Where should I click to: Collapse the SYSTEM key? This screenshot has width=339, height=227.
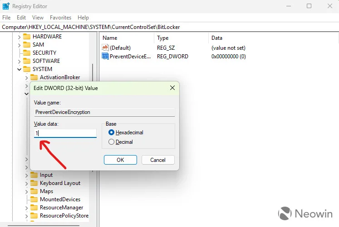coord(19,69)
